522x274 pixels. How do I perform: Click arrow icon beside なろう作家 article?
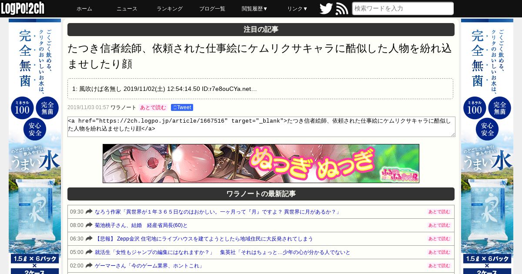coord(89,212)
